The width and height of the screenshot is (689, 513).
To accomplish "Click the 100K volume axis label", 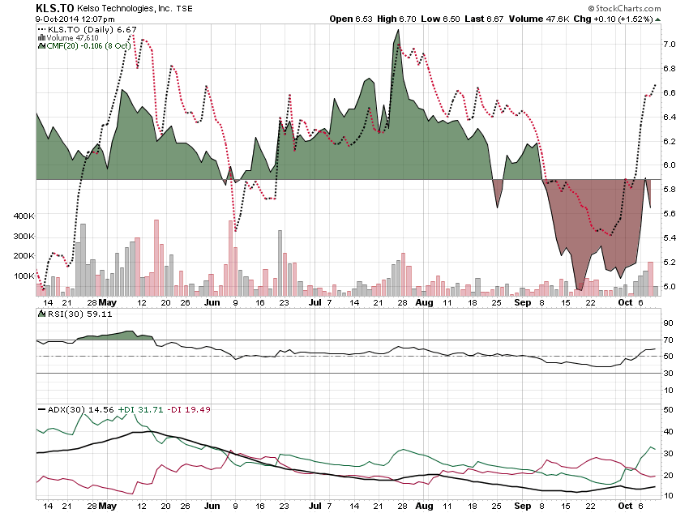I will [x=24, y=276].
